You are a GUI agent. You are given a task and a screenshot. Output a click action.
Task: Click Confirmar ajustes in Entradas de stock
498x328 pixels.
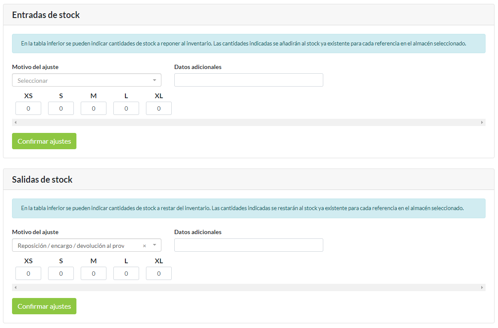[x=44, y=141]
